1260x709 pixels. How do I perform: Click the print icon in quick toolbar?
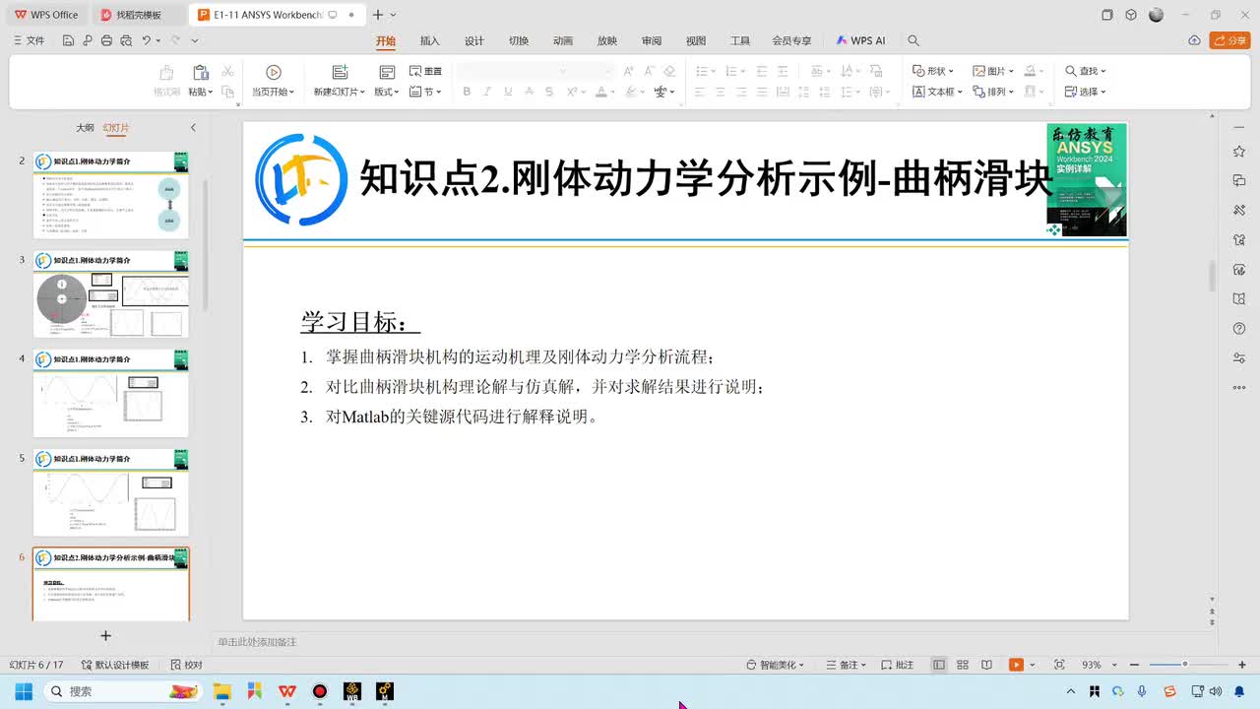(x=106, y=40)
